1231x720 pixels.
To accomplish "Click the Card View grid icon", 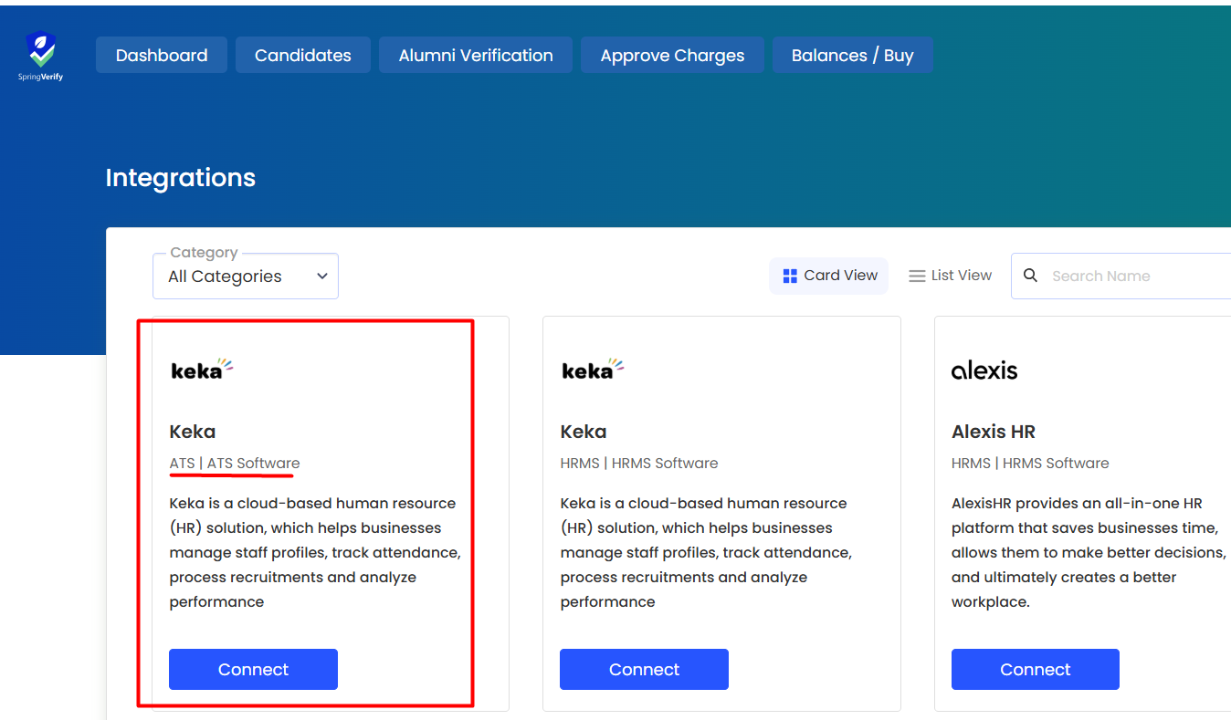I will pos(790,276).
